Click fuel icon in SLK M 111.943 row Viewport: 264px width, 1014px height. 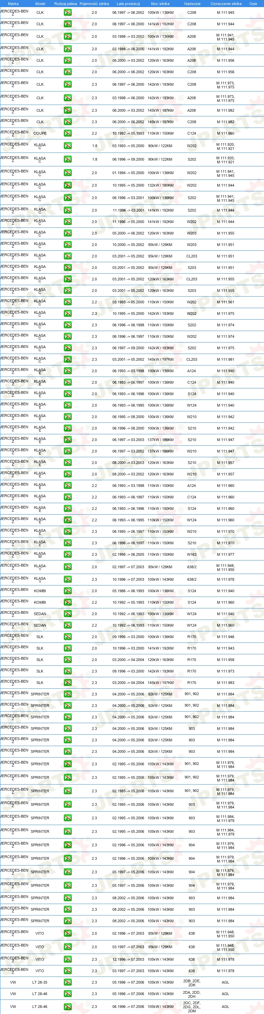pos(68,648)
